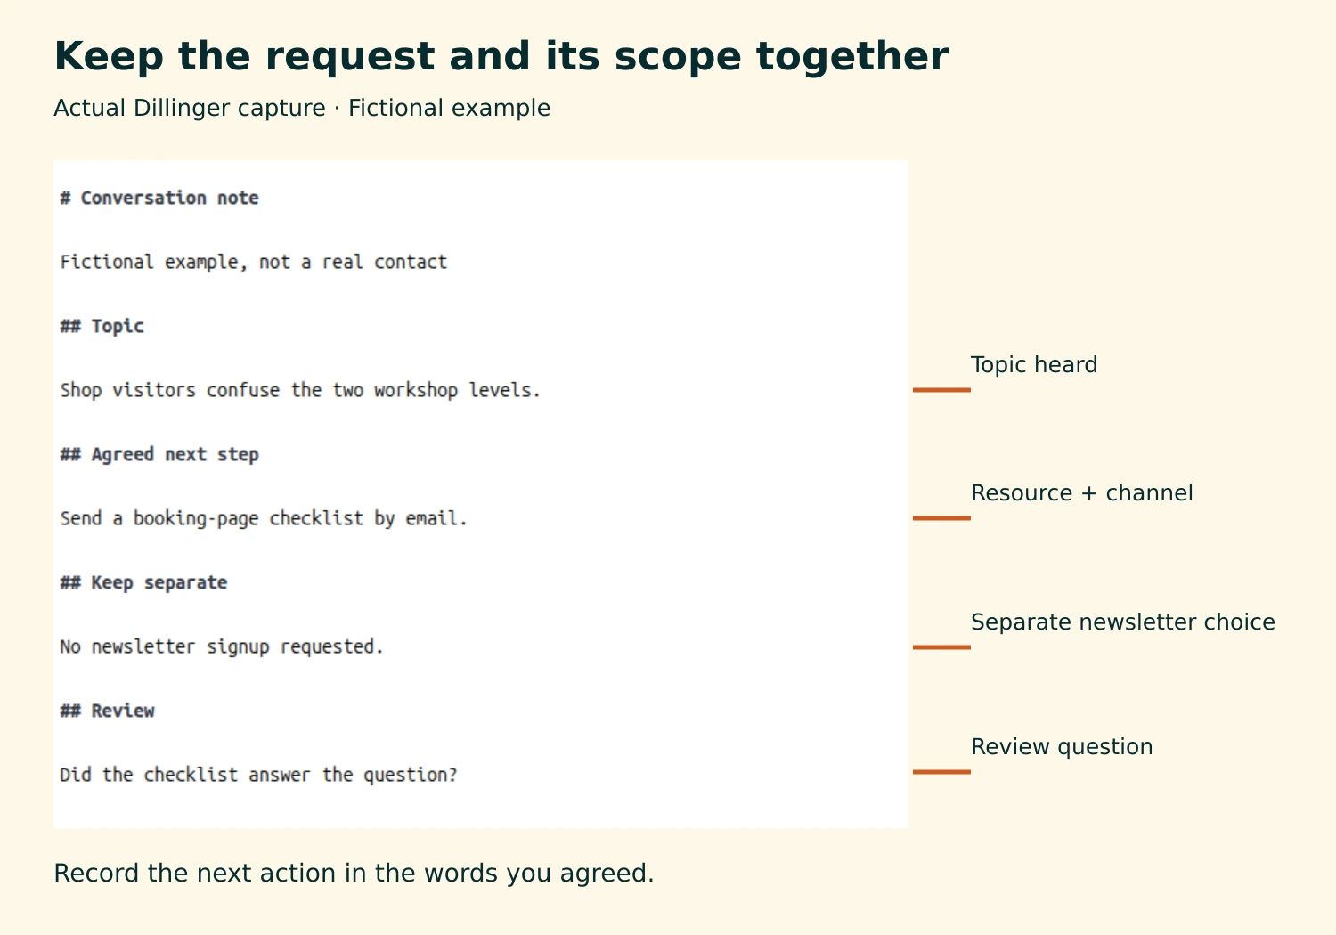The width and height of the screenshot is (1336, 935).
Task: Click the 'Review question' annotation label
Action: pyautogui.click(x=1062, y=747)
